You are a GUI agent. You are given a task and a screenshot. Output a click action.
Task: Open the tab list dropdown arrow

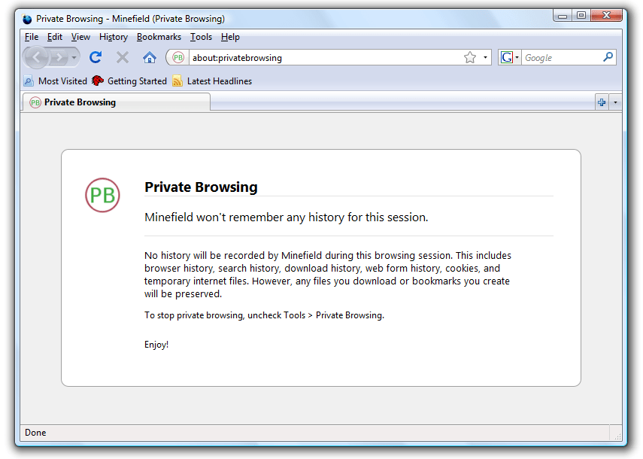click(615, 102)
